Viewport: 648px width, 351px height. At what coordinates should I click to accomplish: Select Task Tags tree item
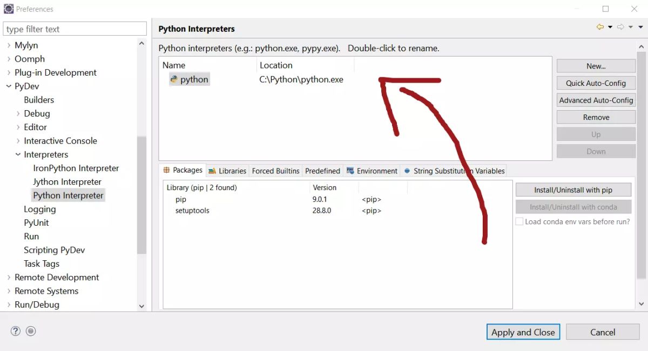pyautogui.click(x=42, y=264)
